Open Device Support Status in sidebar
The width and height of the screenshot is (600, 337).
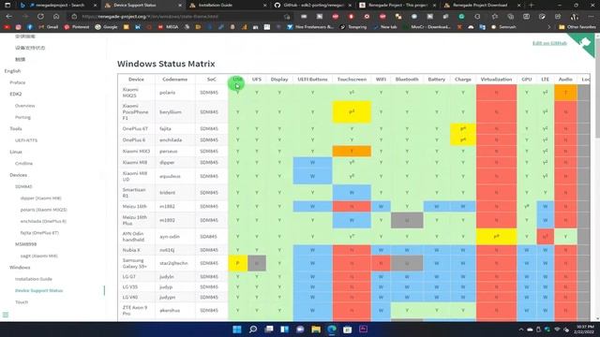coord(38,290)
